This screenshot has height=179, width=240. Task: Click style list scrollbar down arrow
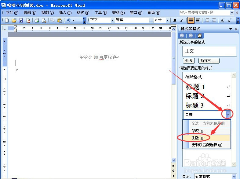click(x=234, y=164)
